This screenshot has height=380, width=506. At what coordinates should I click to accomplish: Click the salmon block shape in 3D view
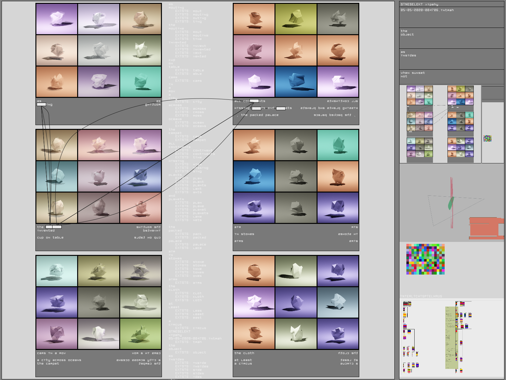pos(484,228)
